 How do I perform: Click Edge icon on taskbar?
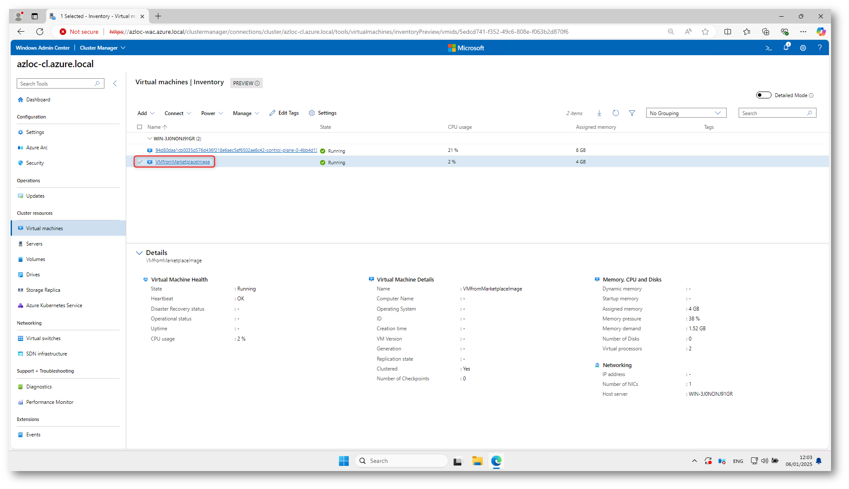pyautogui.click(x=496, y=461)
